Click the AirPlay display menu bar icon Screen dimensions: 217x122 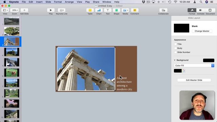[x=153, y=2]
